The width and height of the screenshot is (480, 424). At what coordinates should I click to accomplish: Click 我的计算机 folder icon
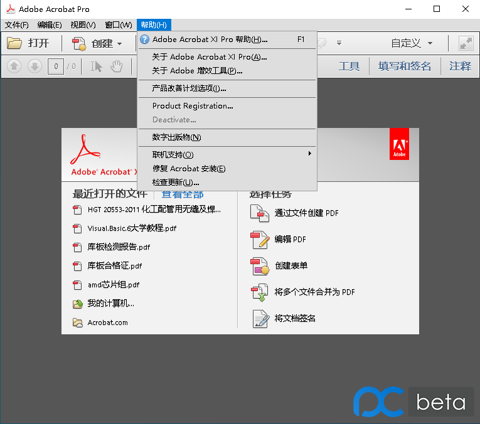(78, 304)
